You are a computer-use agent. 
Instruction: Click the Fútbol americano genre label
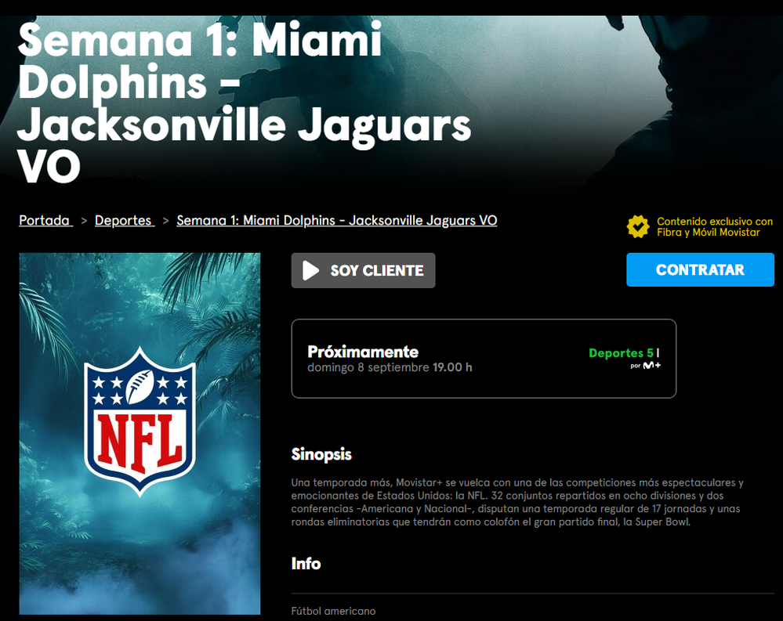point(333,611)
